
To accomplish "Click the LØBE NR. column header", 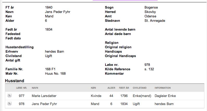I will (22, 88).
